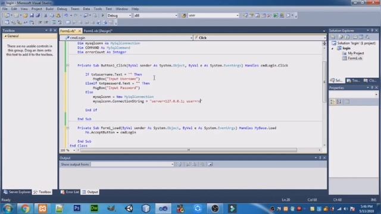Screen dimensions: 381x214
Task: Close the Form1.vb code tab
Action: click(80, 31)
